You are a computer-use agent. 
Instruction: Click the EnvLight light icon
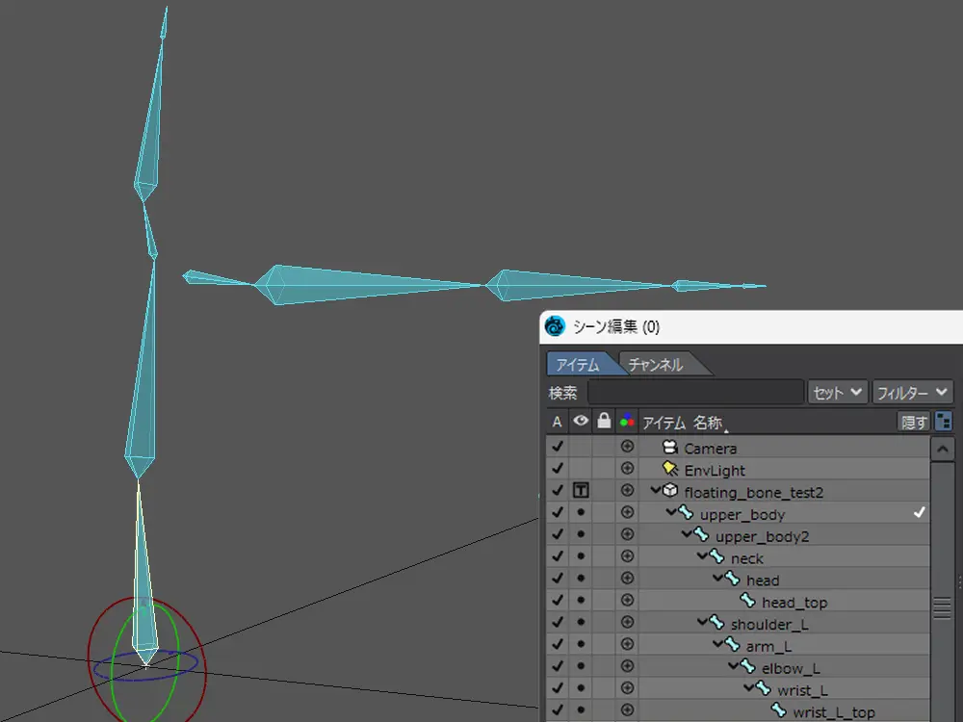[x=670, y=470]
